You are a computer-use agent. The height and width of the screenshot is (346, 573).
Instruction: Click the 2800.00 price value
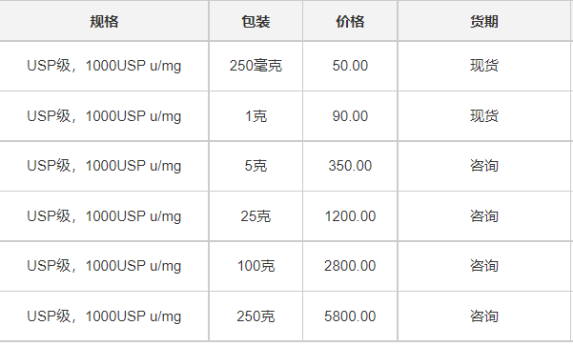tap(350, 266)
